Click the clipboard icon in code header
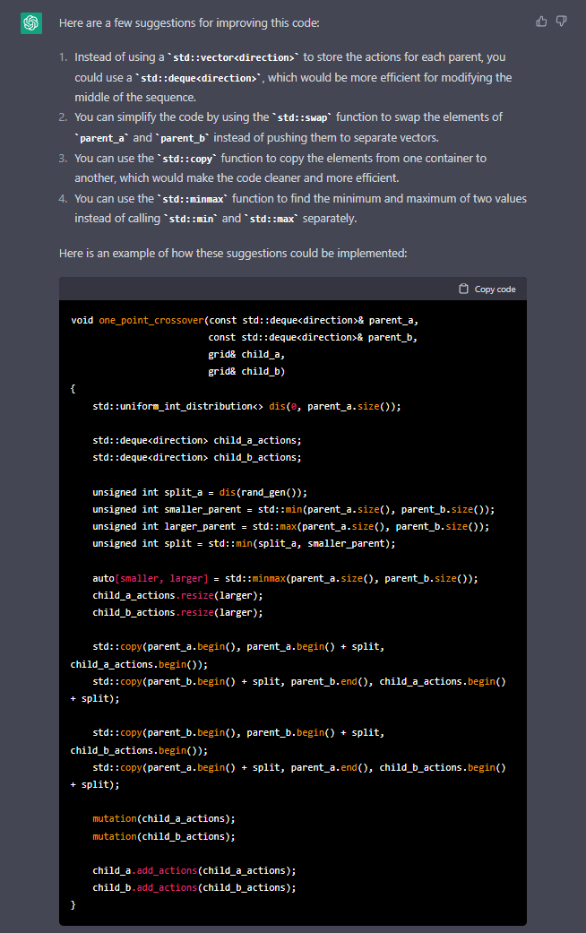 [x=463, y=289]
